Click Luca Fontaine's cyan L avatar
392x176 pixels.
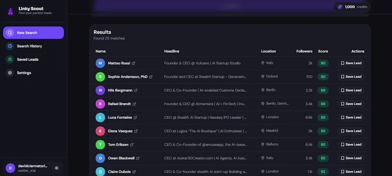coord(100,117)
